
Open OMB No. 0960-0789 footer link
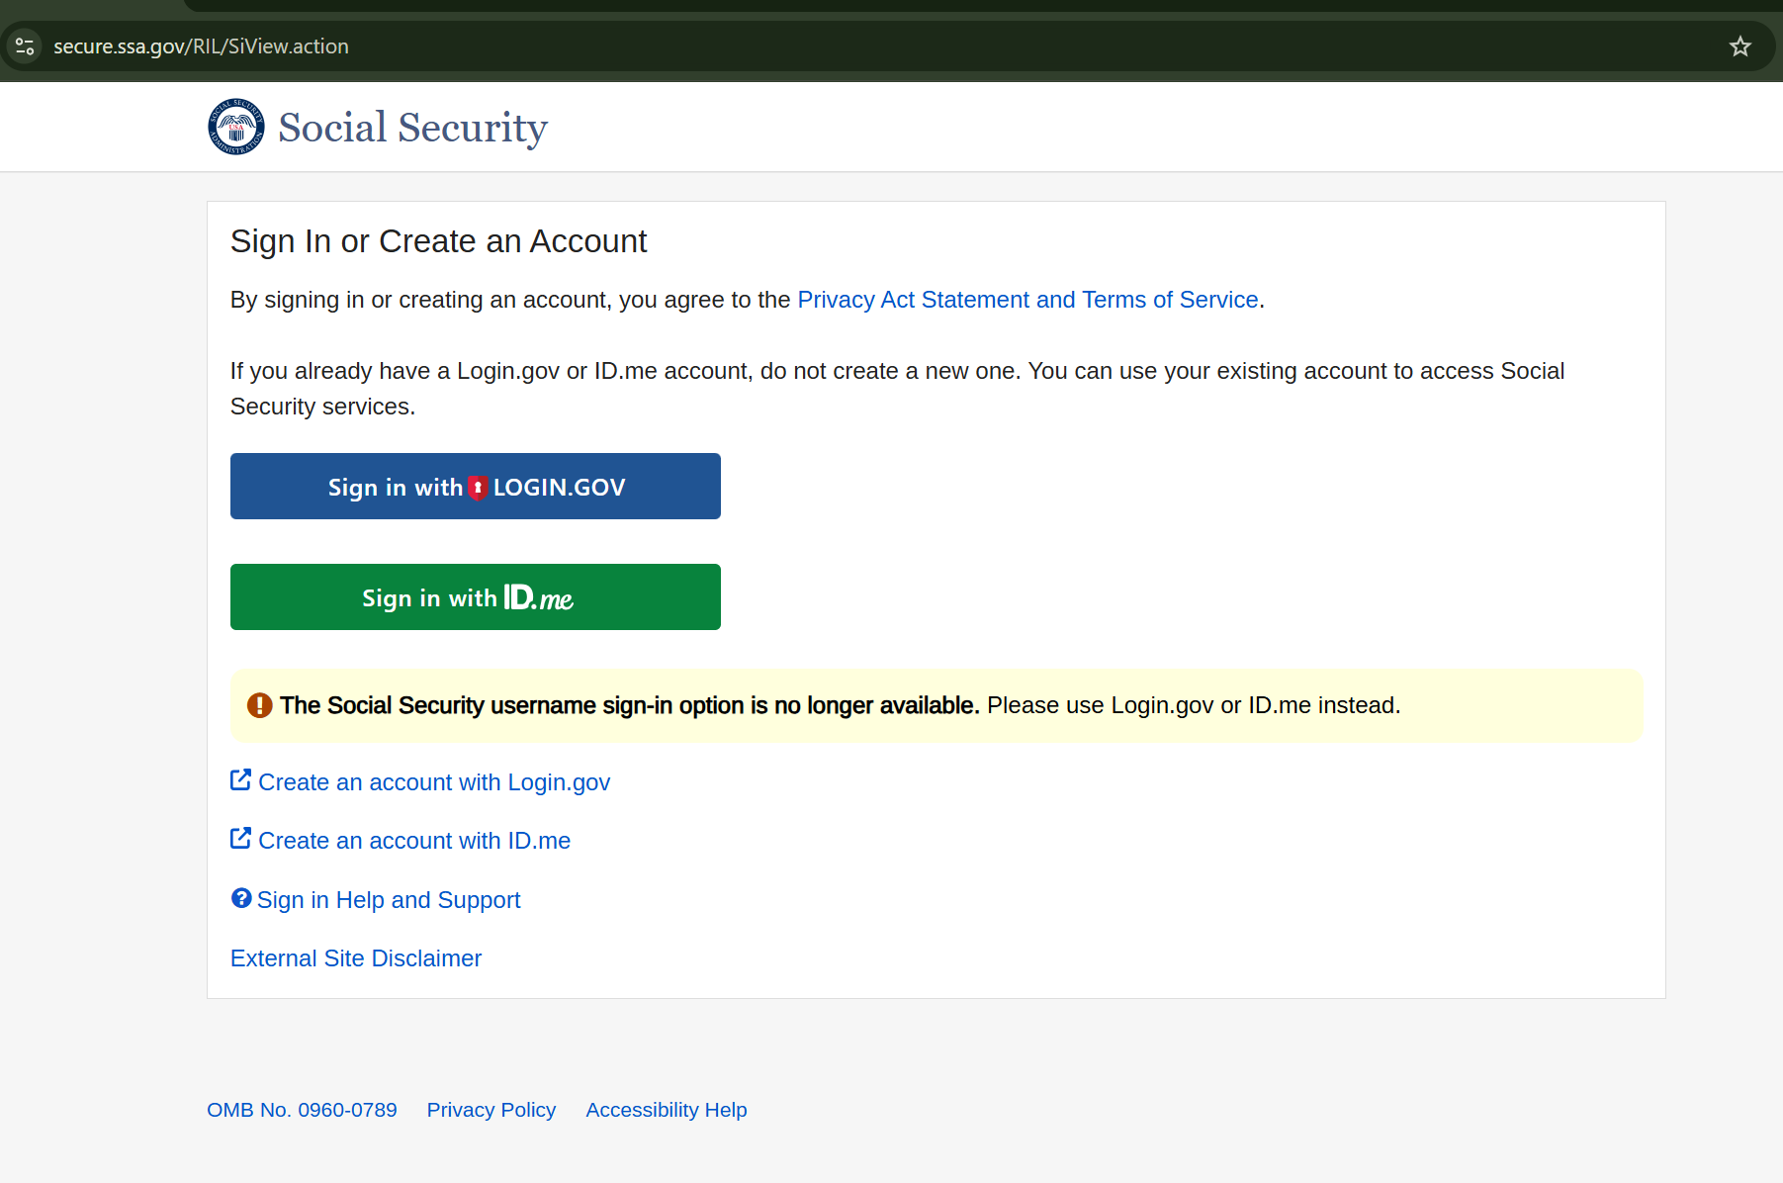(x=302, y=1110)
